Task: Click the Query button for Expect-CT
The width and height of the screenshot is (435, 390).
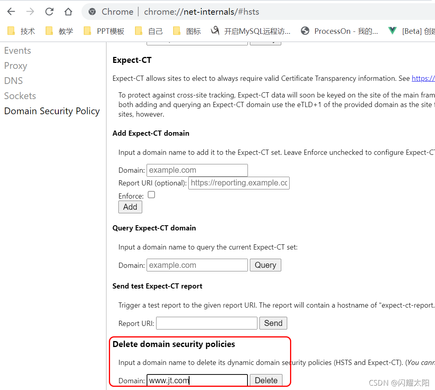Action: (x=265, y=265)
